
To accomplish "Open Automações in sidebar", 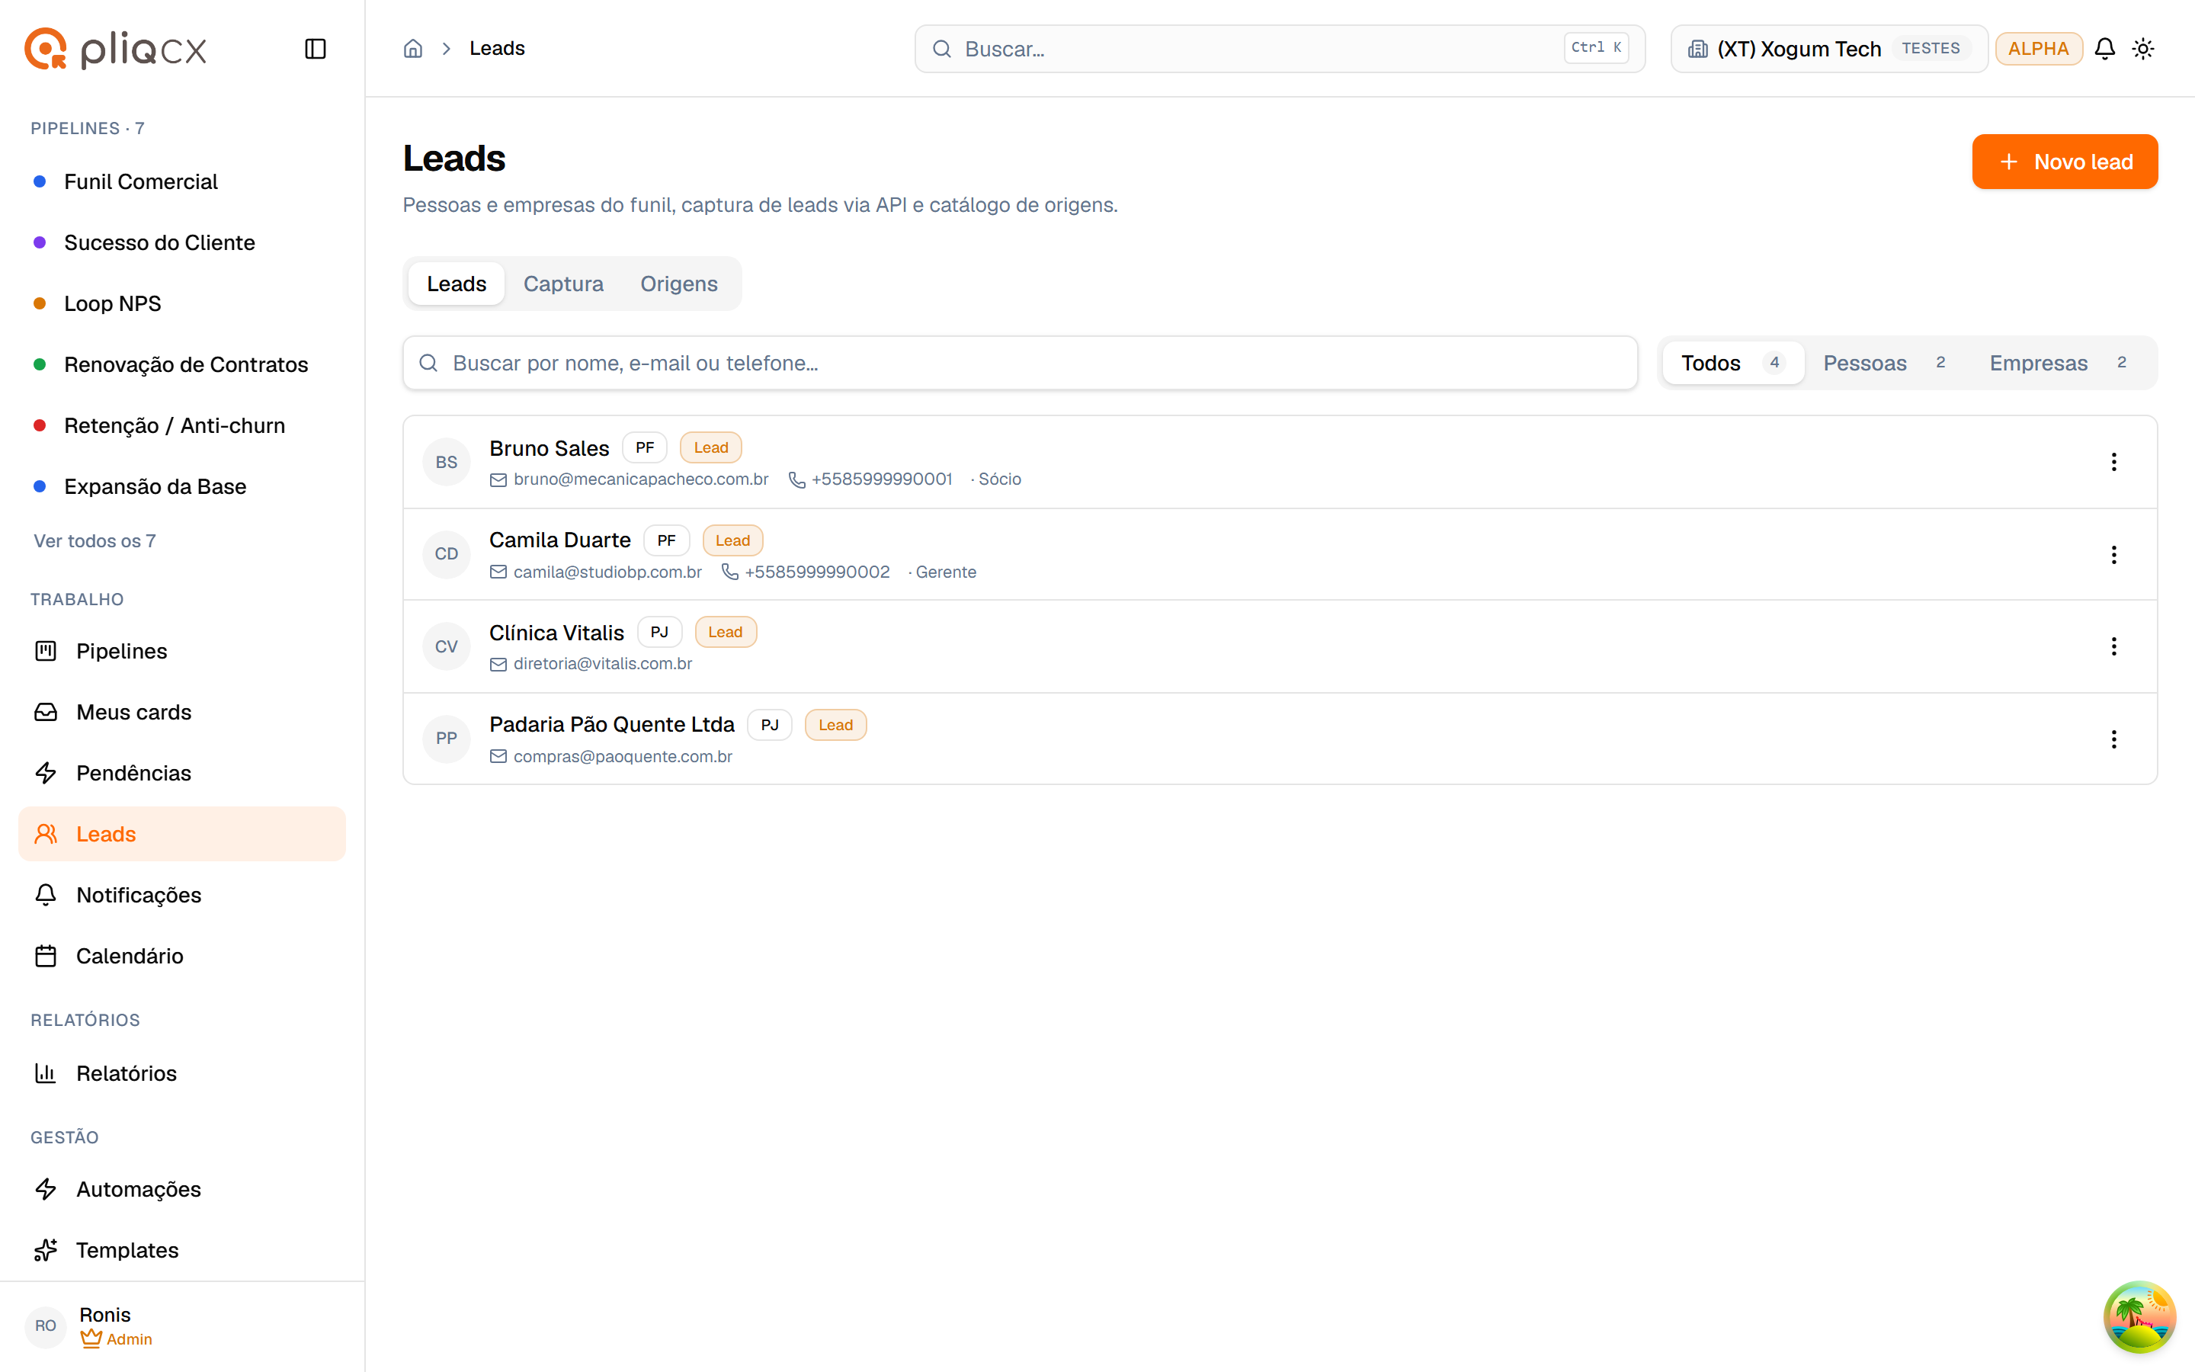I will 181,1189.
